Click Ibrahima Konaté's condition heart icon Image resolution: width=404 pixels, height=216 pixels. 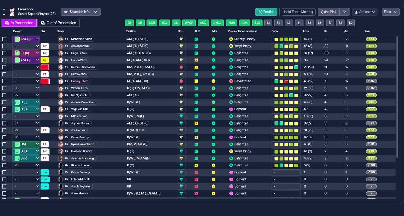pos(181,151)
